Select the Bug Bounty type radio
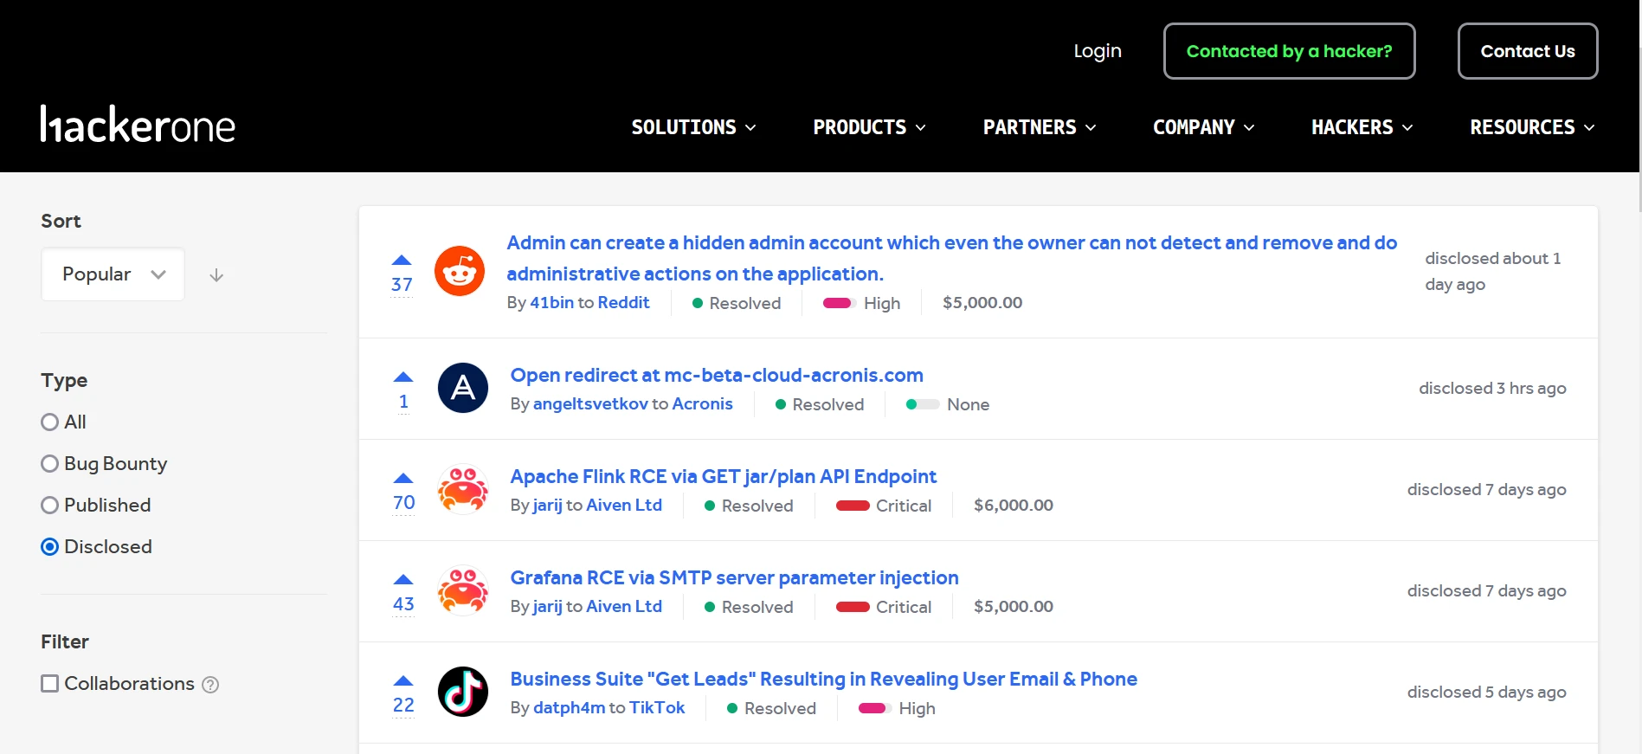 tap(50, 464)
